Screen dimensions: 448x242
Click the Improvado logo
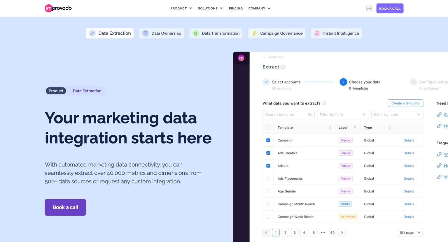pos(58,8)
